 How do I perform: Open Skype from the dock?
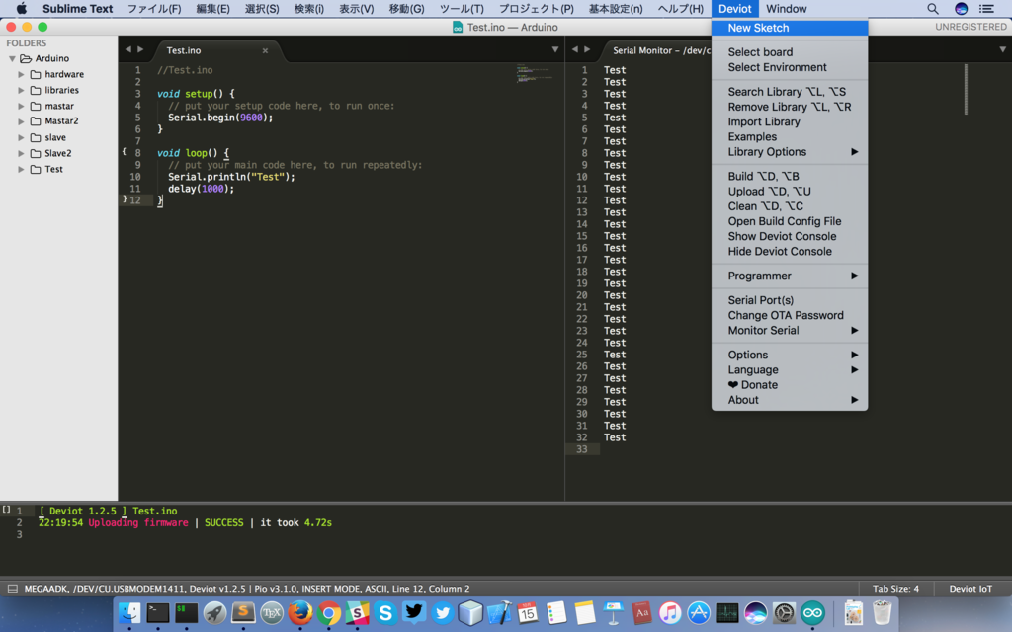(x=385, y=612)
